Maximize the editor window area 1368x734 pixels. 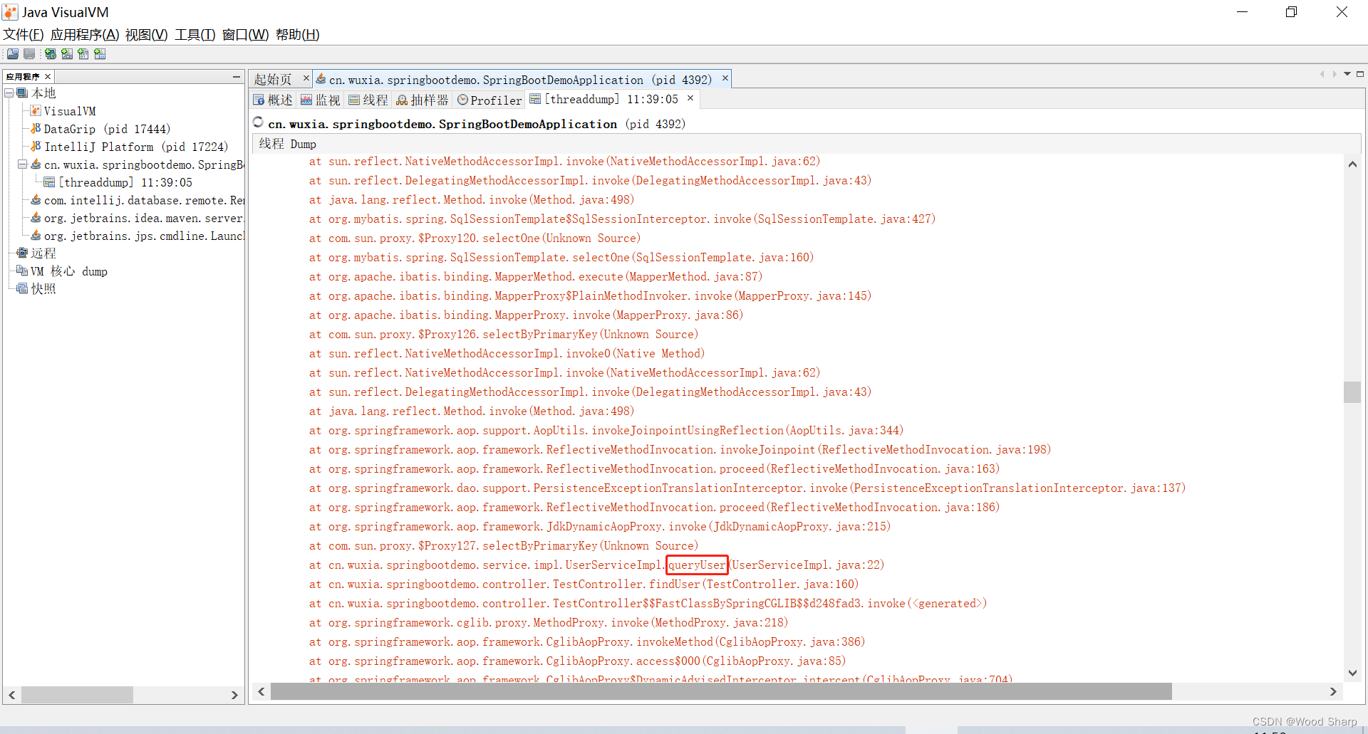click(x=1360, y=74)
